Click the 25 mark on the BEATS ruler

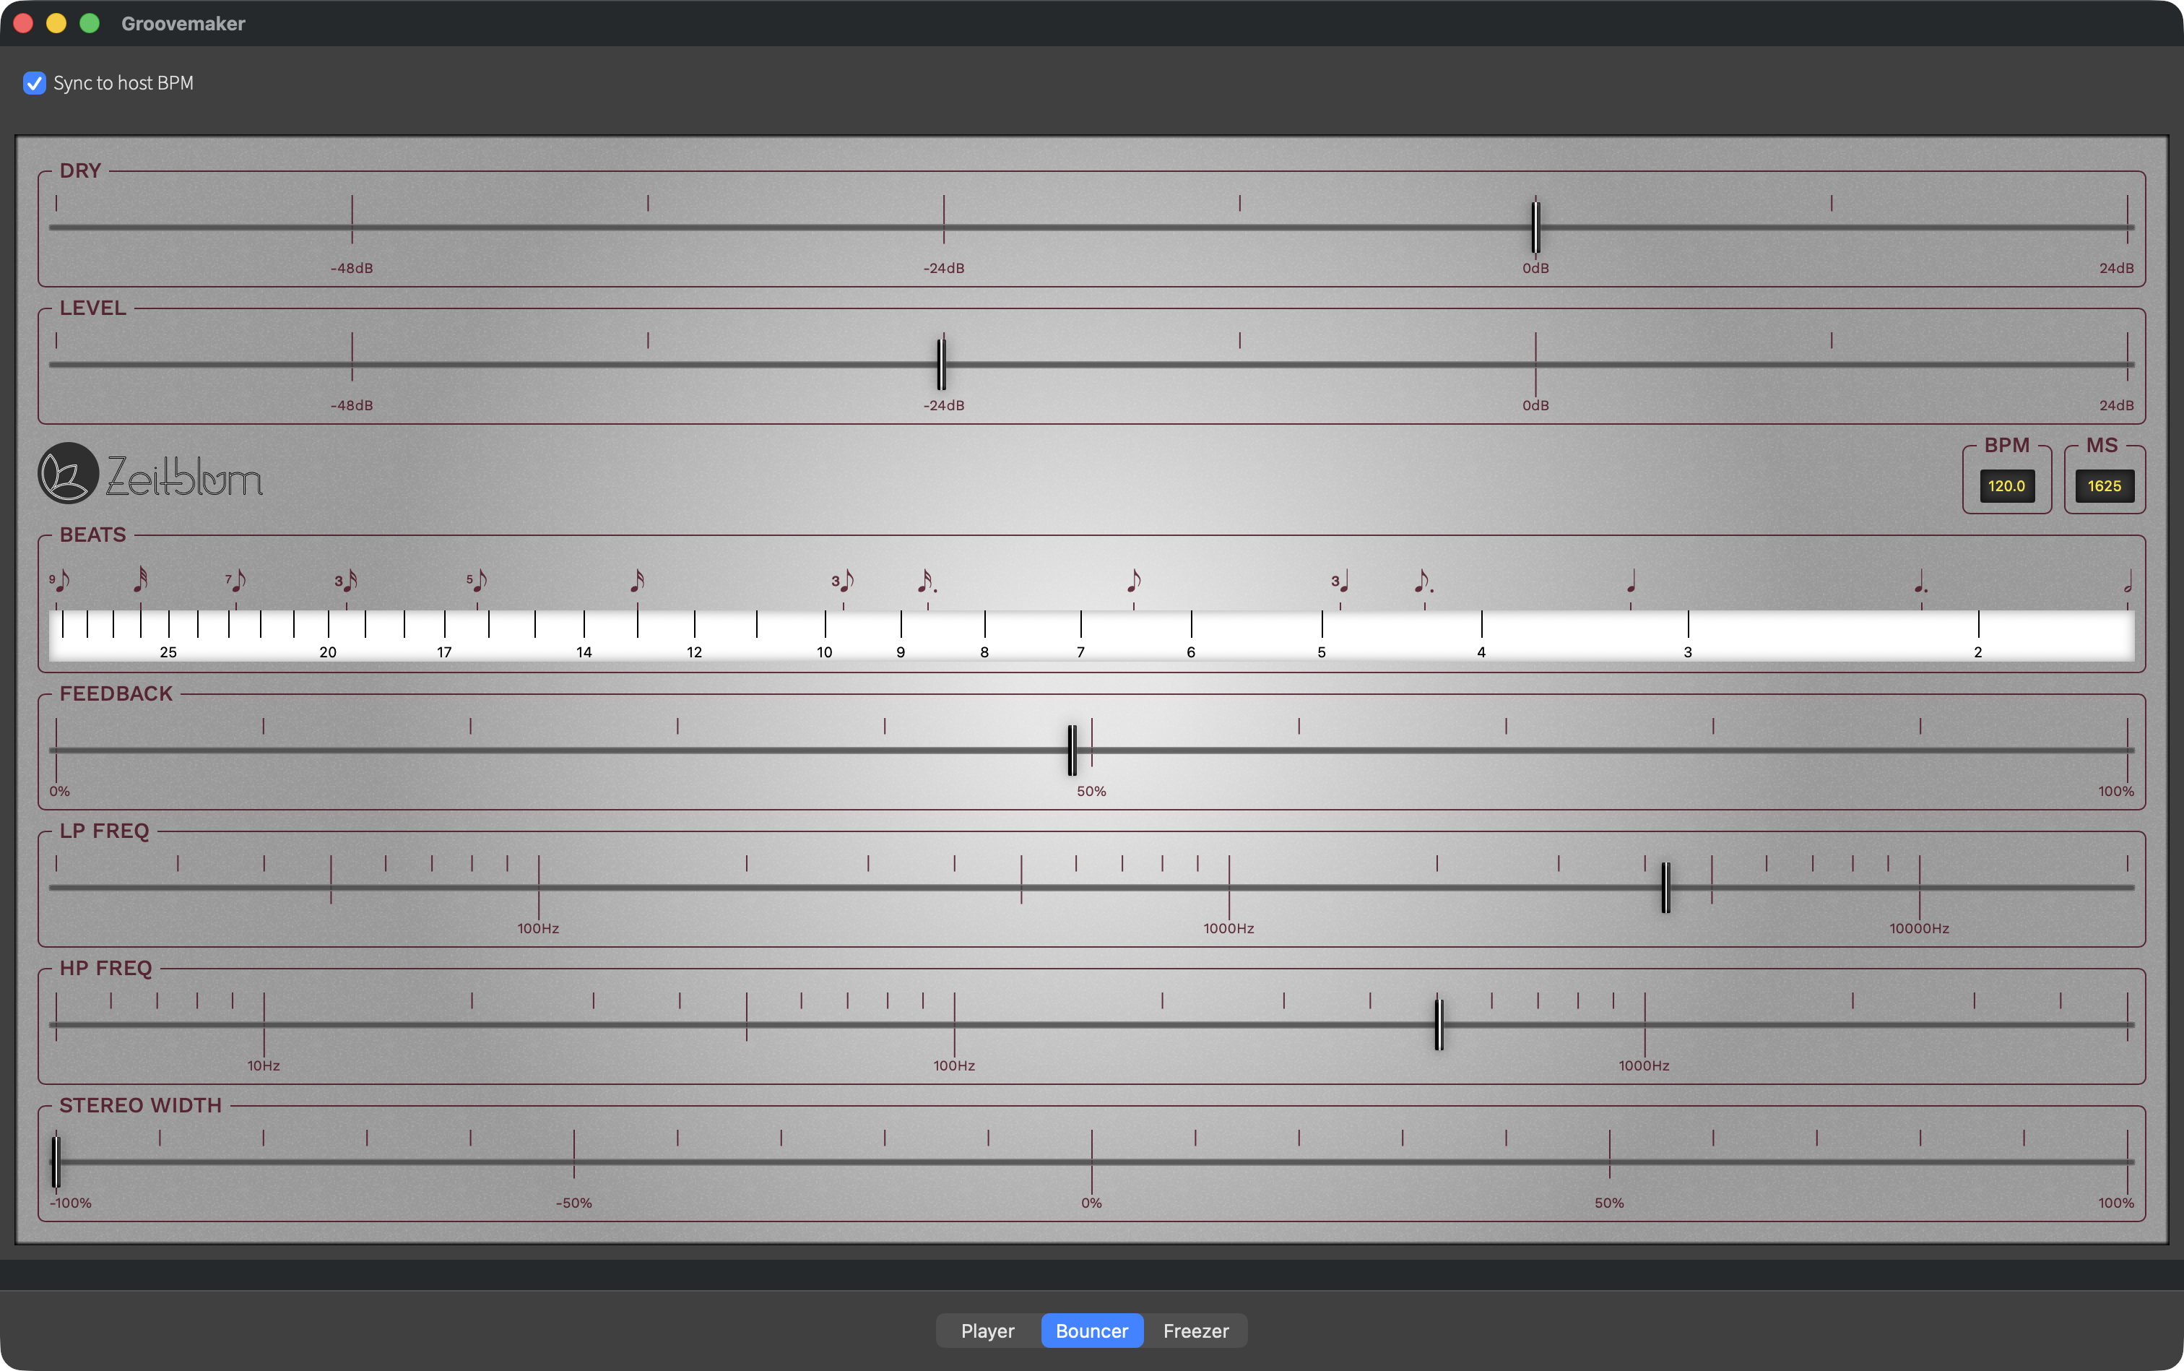[168, 652]
